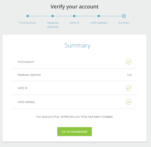Click the Facebook step dot in progress bar
The height and width of the screenshot is (147, 151).
(53, 16)
